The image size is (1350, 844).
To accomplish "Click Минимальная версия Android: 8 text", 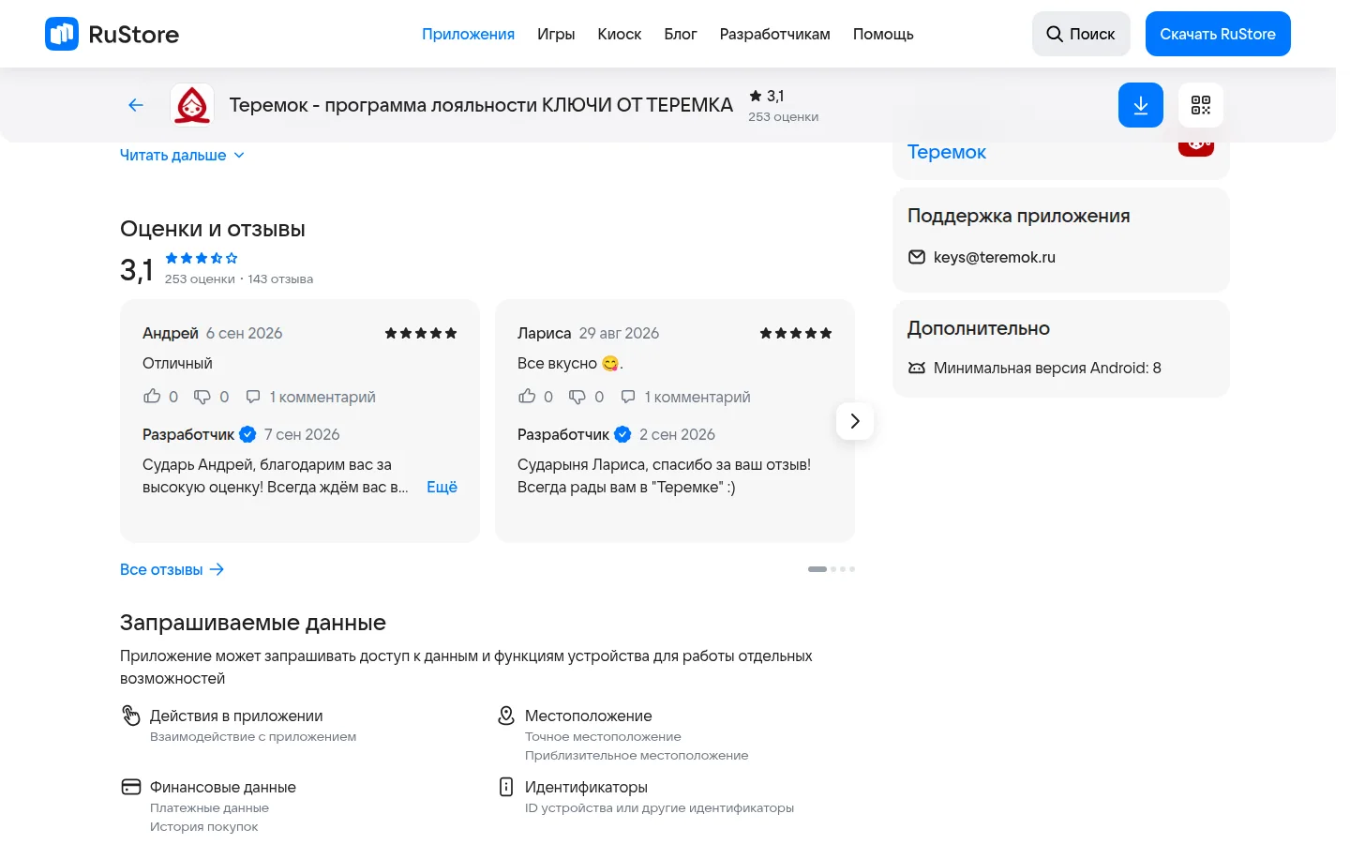I will [x=1047, y=368].
